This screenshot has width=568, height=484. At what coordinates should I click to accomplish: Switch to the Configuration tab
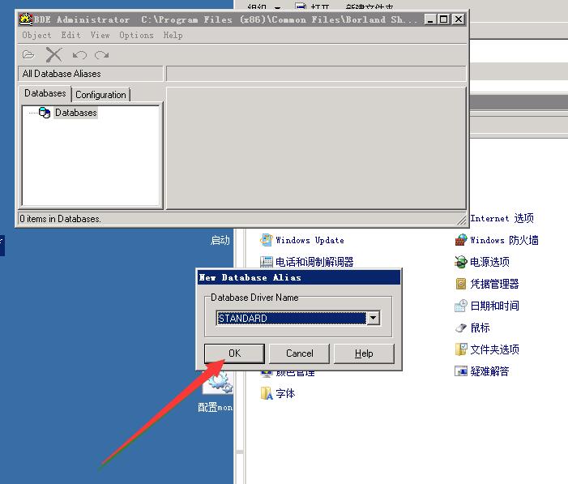pos(100,95)
